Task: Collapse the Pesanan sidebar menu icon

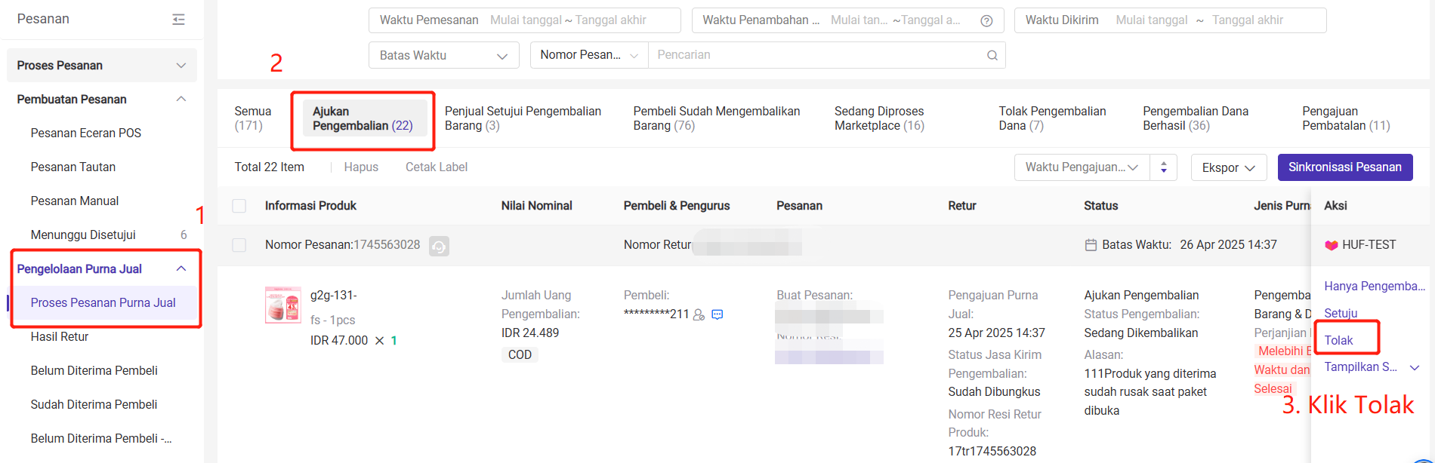Action: pos(178,20)
